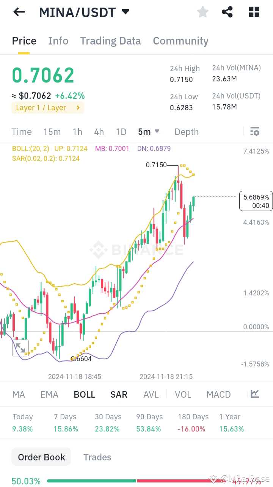The height and width of the screenshot is (487, 273).
Task: Enable the VOL indicator
Action: (x=183, y=394)
